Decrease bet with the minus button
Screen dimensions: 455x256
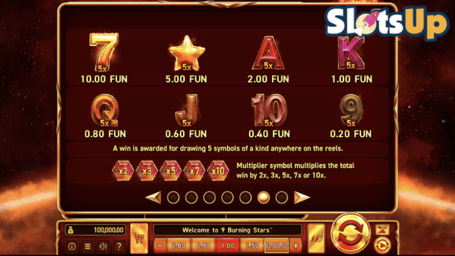(160, 246)
